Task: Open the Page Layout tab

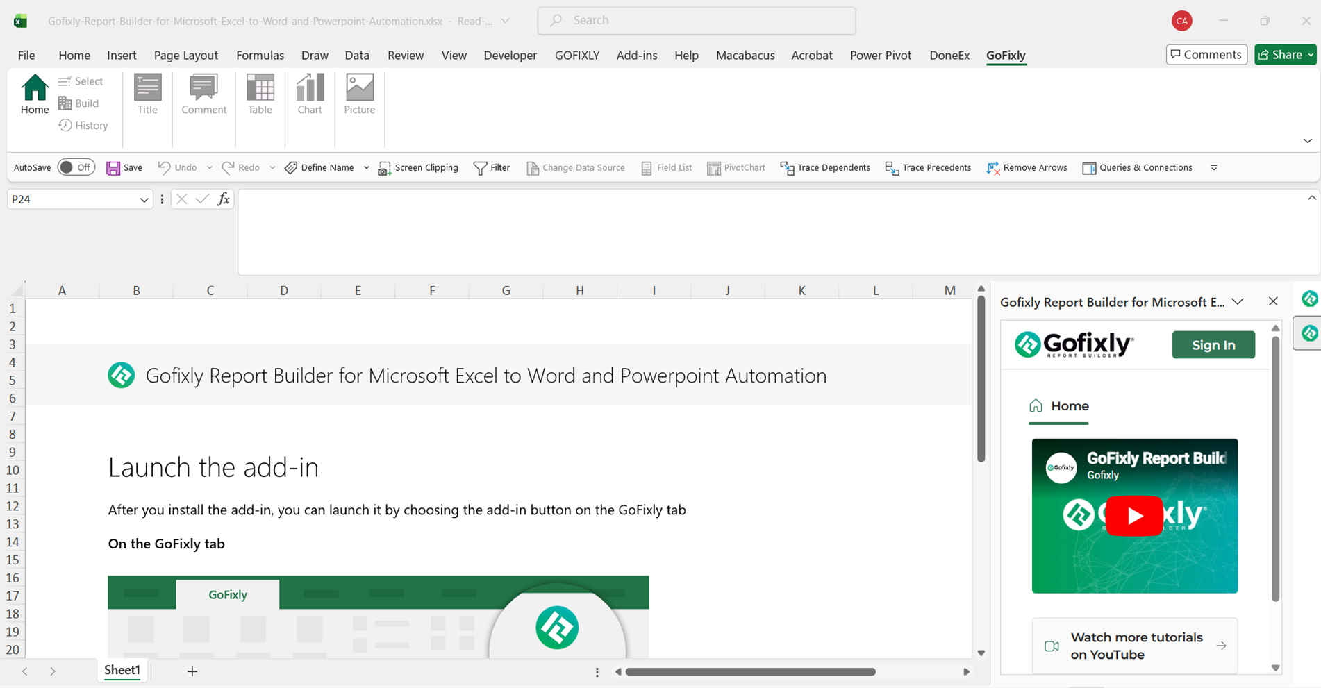Action: point(185,56)
